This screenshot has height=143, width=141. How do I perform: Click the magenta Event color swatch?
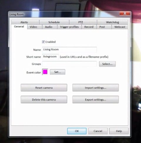(x=45, y=72)
